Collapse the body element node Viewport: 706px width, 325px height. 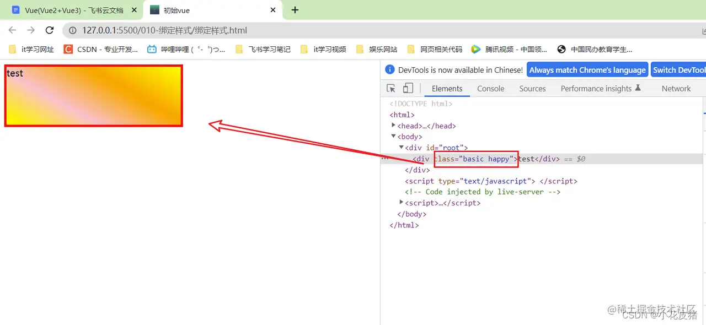[x=393, y=137]
